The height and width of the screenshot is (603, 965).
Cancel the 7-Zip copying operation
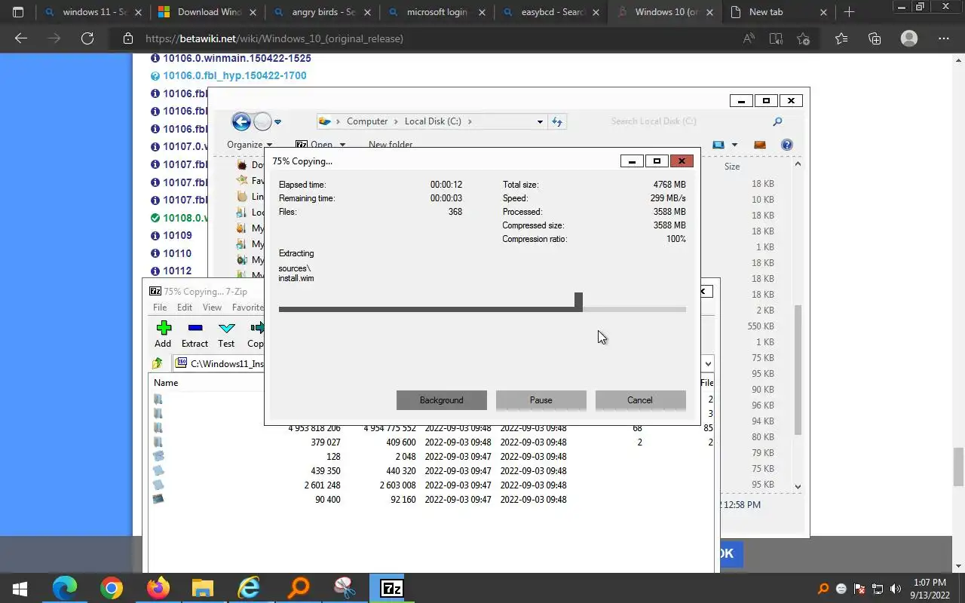click(640, 400)
